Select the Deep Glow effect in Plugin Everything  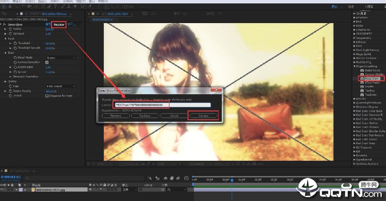coord(372,79)
